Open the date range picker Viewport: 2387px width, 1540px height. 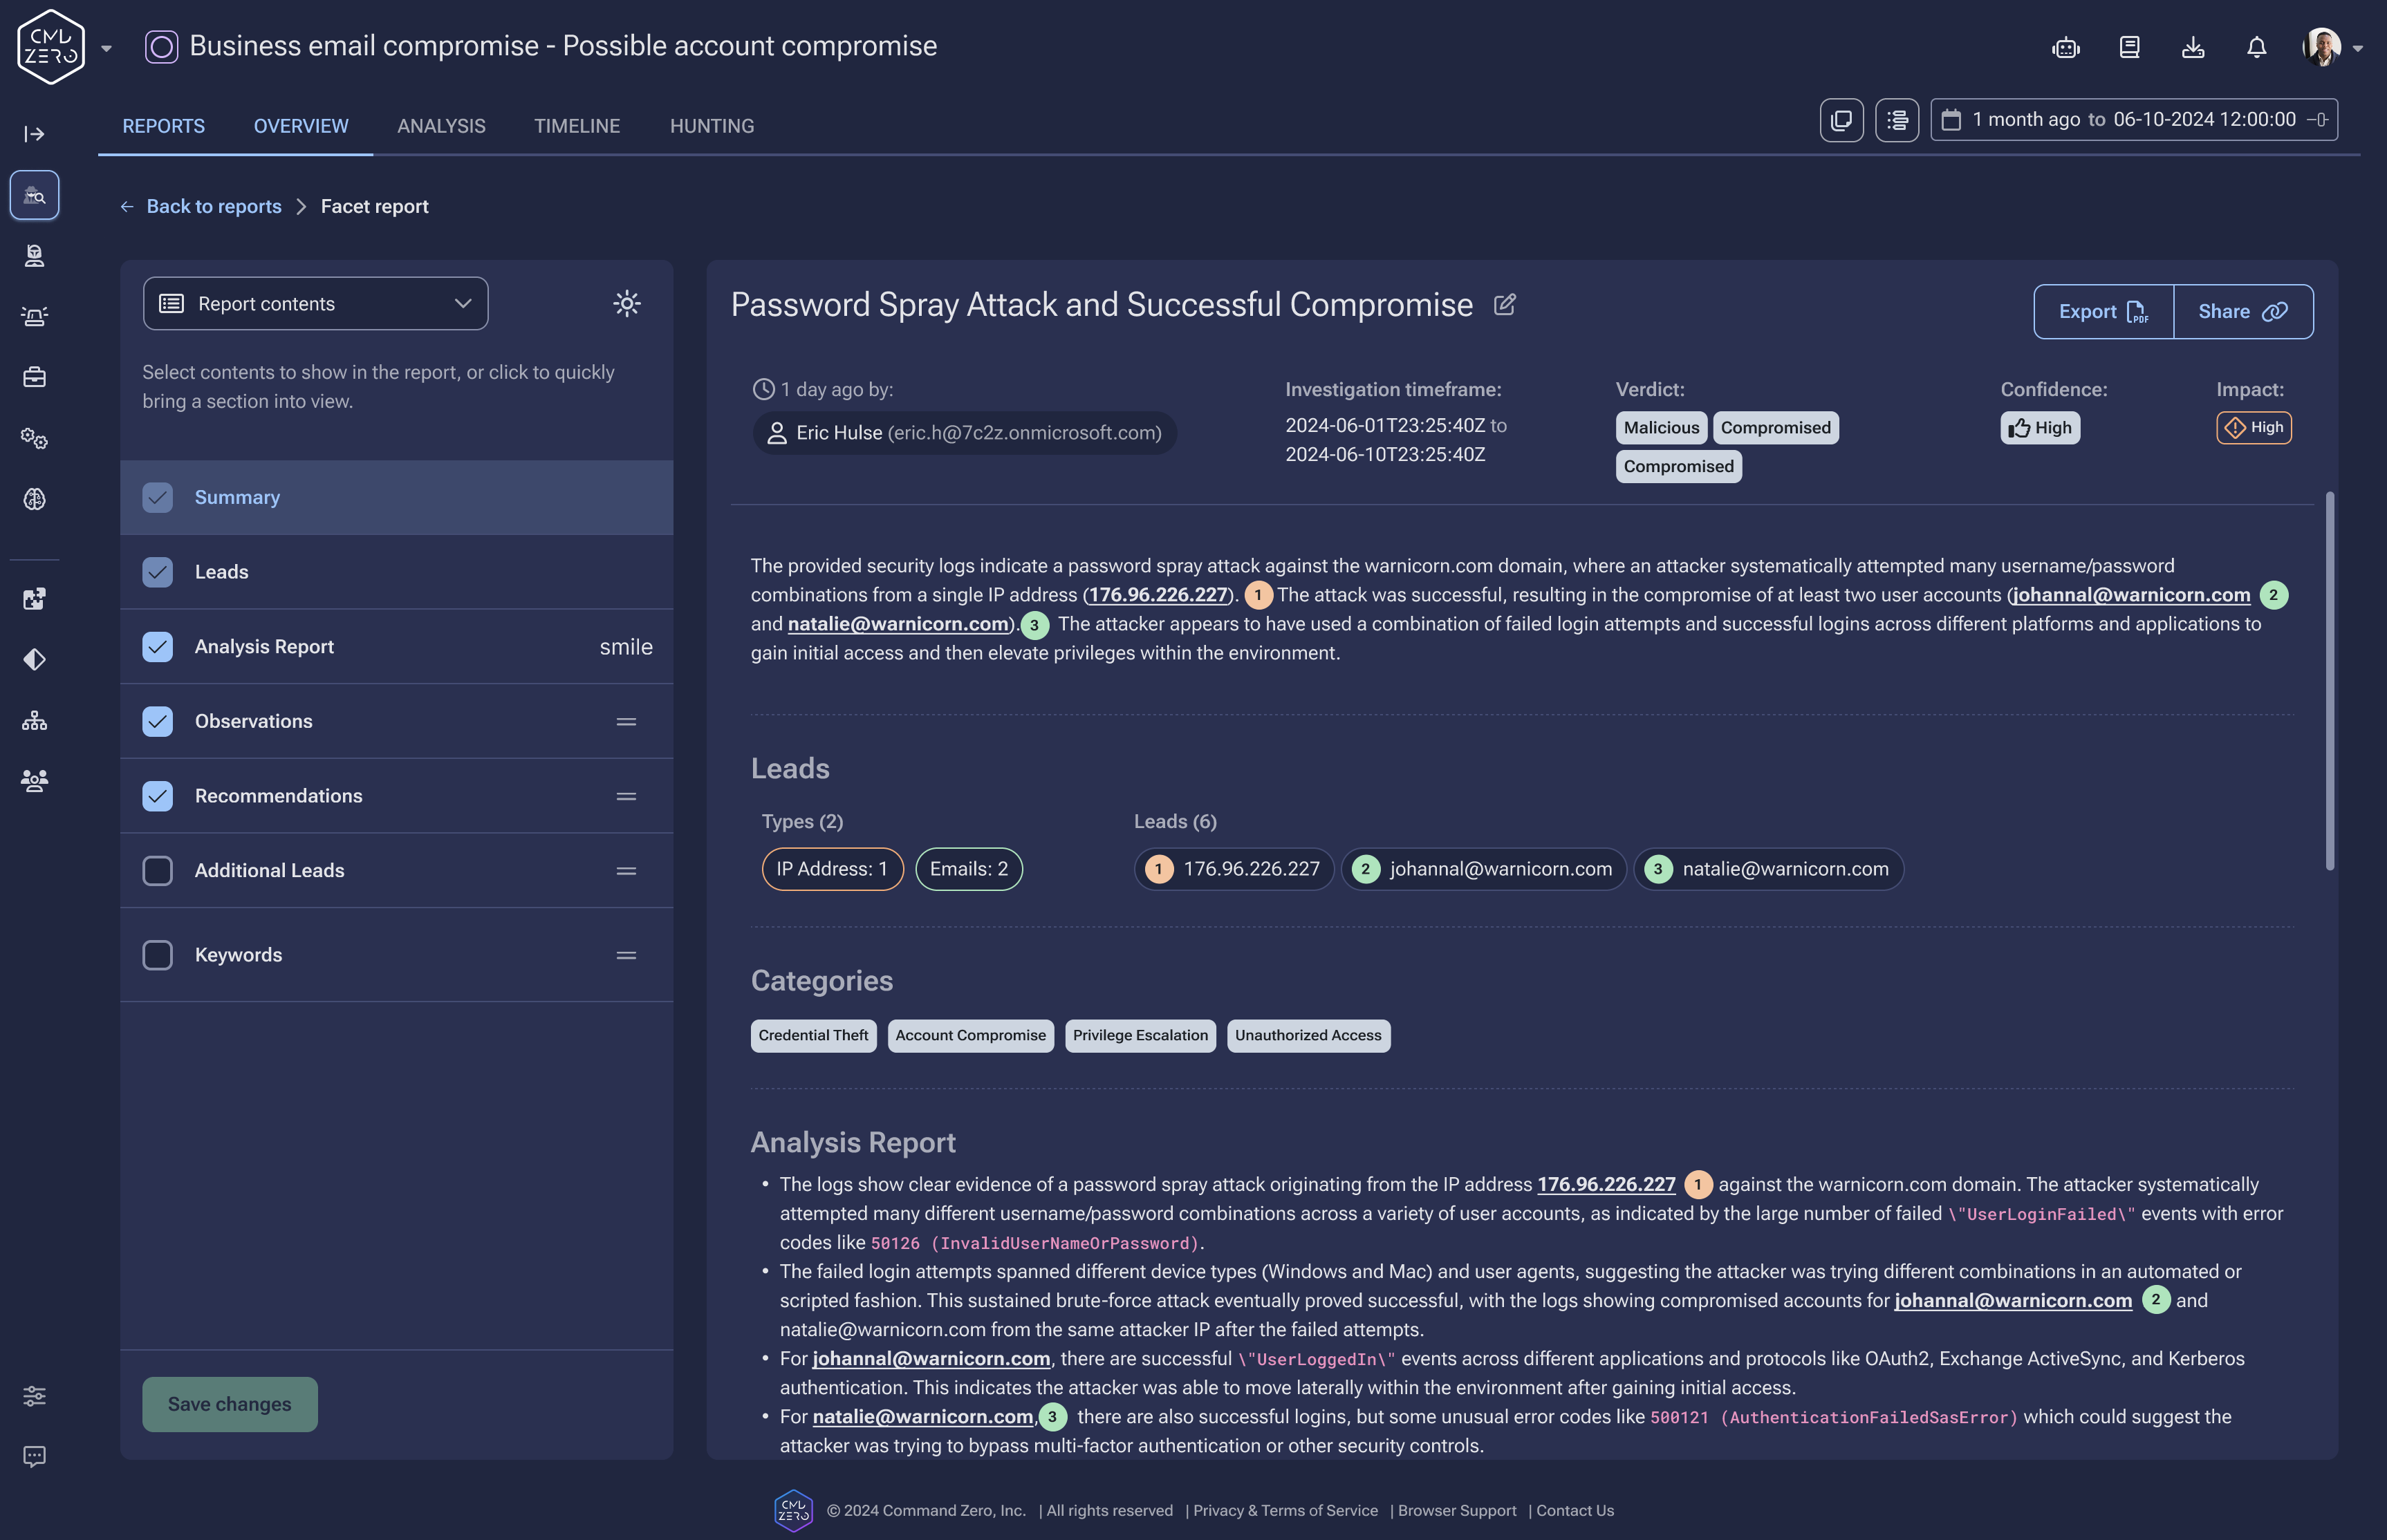[2133, 120]
